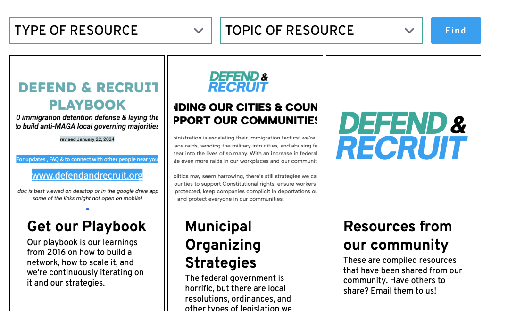The height and width of the screenshot is (311, 508).
Task: Click the playbook description about learnings from 2016
Action: pyautogui.click(x=85, y=262)
